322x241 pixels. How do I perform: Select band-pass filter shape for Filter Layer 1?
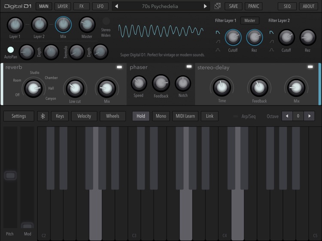click(x=218, y=50)
